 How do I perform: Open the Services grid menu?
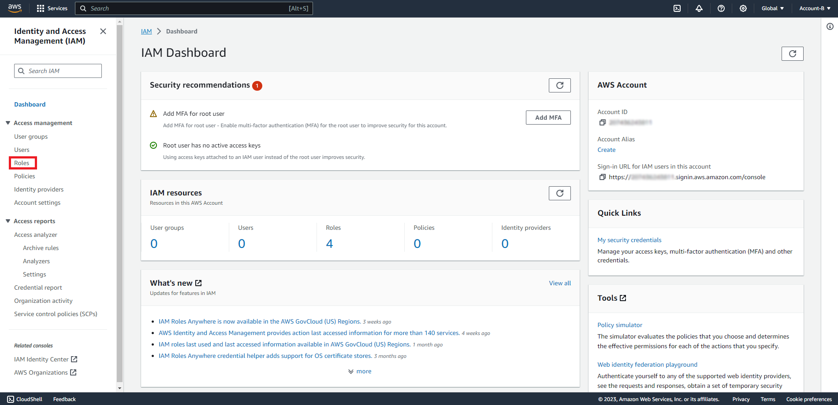[52, 8]
